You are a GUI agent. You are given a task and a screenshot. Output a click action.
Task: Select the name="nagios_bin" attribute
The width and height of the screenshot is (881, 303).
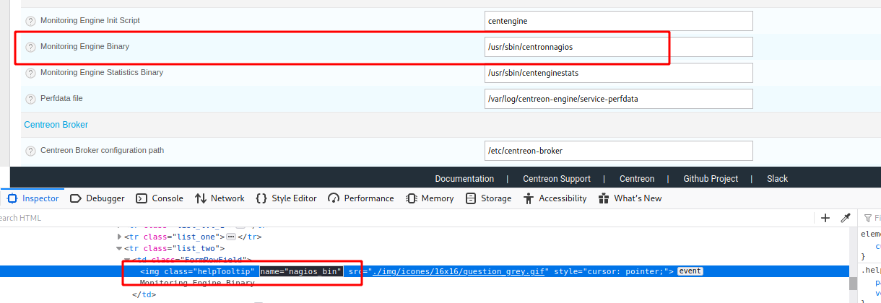[301, 271]
